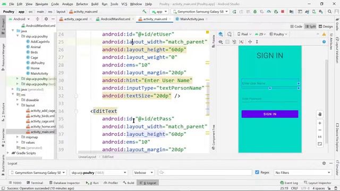Viewport: 340px width, 191px height.
Task: Click the purple SIGN IN button in preview
Action: coord(270,114)
